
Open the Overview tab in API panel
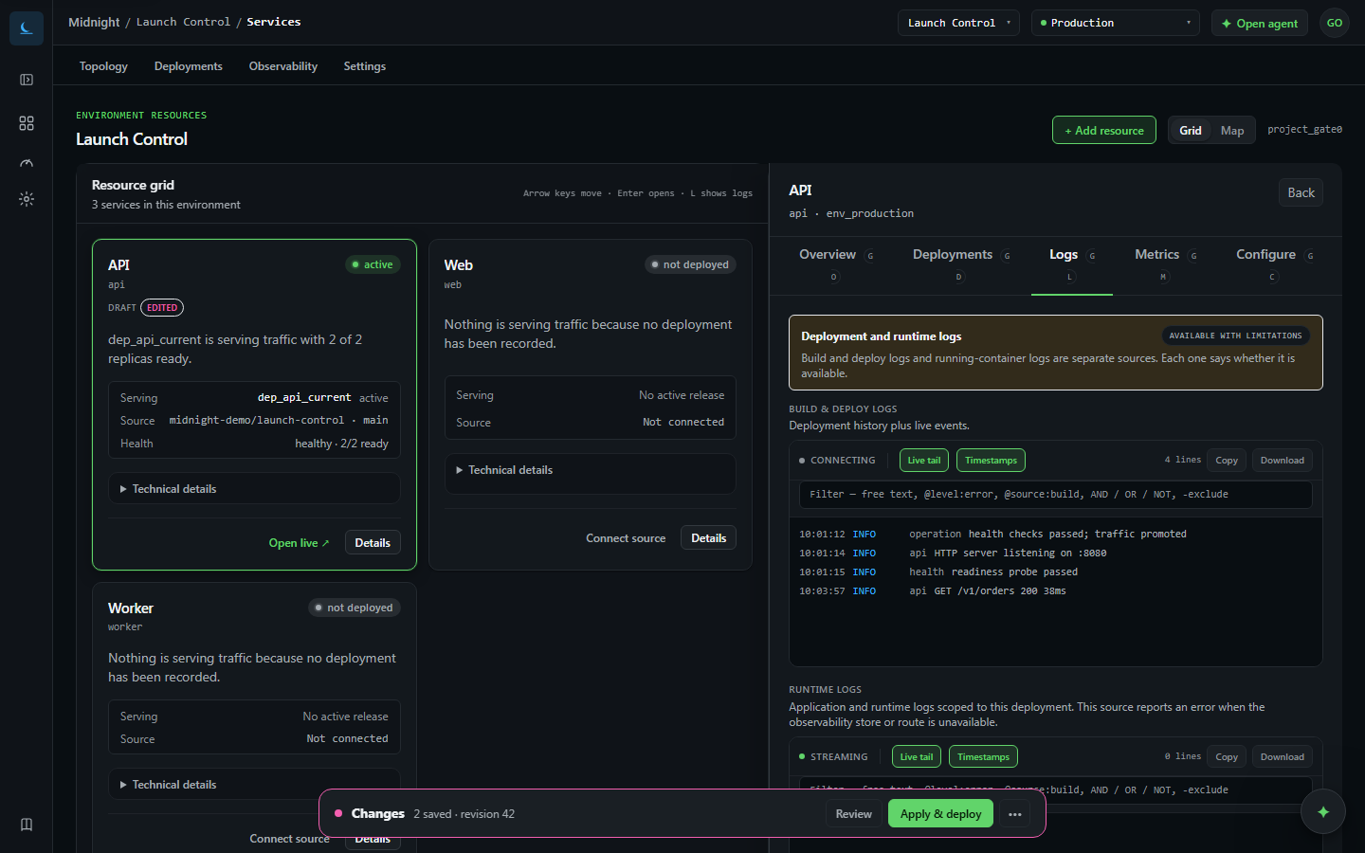(836, 264)
